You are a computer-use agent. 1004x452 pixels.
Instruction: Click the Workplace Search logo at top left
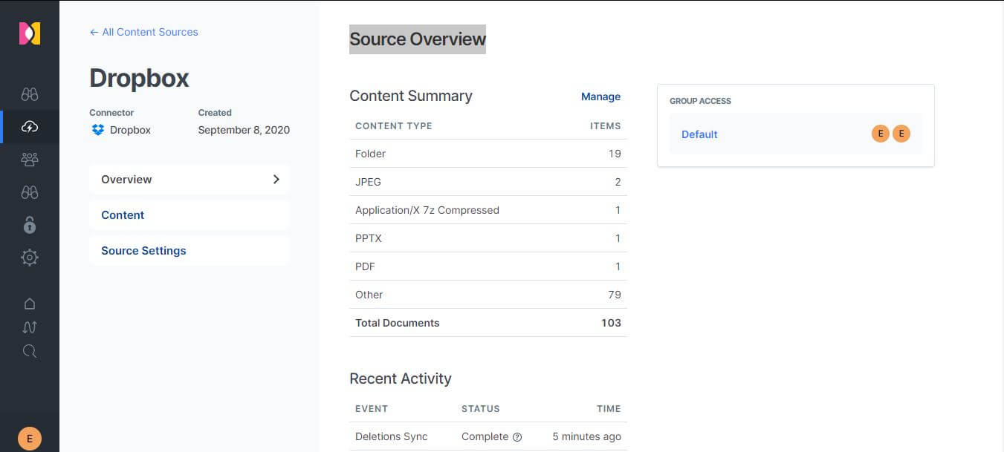click(29, 33)
